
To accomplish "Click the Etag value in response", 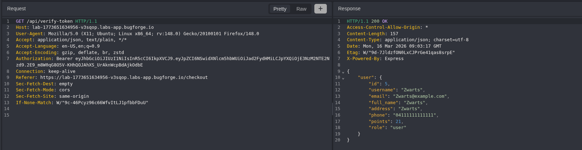I will pyautogui.click(x=409, y=53).
